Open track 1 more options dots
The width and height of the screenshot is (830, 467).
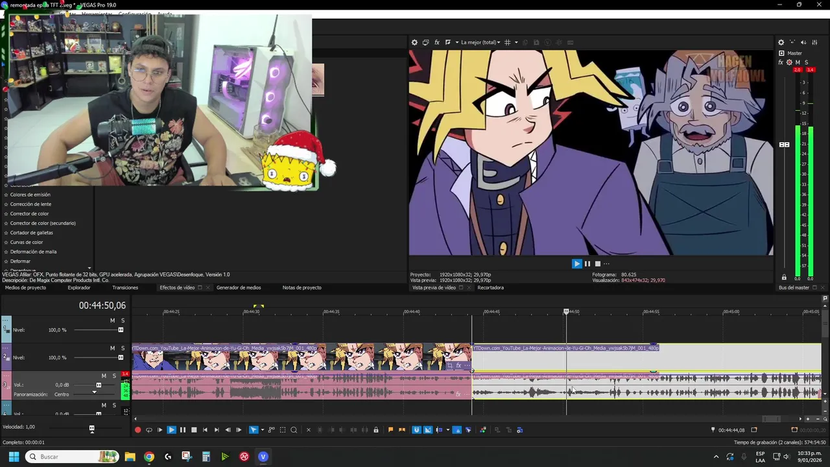pyautogui.click(x=6, y=320)
